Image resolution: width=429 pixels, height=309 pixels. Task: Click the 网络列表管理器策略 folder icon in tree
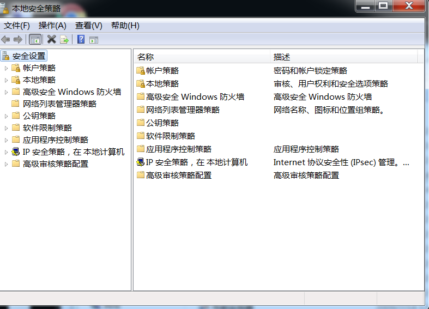tap(16, 104)
